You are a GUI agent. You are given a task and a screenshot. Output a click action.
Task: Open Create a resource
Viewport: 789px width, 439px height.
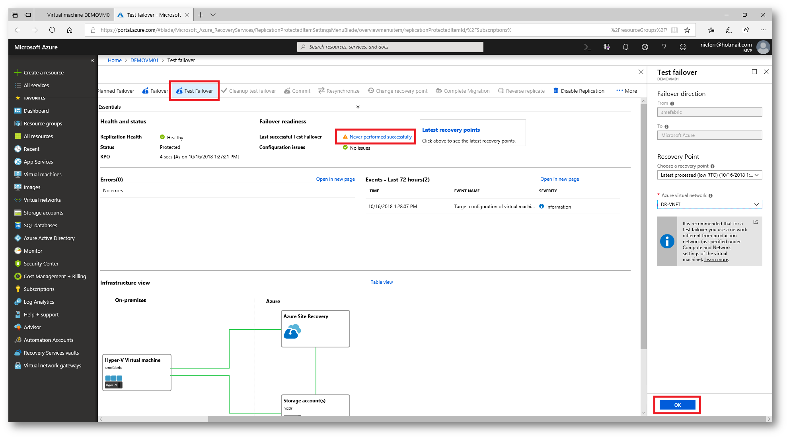39,72
